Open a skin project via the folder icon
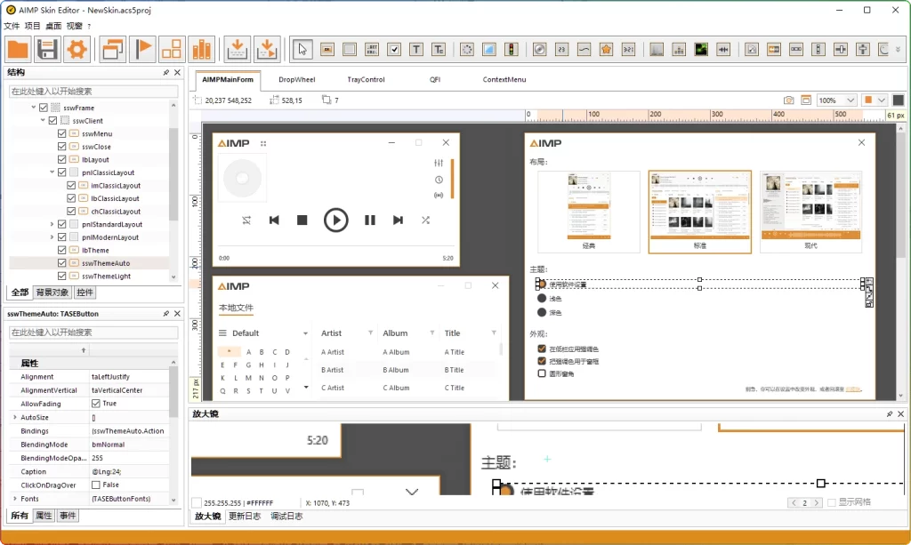The height and width of the screenshot is (545, 911). pyautogui.click(x=18, y=49)
